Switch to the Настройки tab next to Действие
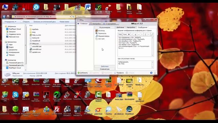Screen dimensions: 218x123 pos(131,27)
